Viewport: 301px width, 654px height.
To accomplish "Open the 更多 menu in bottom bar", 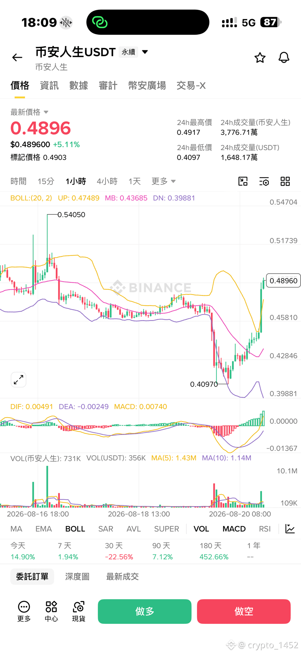I will coord(24,611).
